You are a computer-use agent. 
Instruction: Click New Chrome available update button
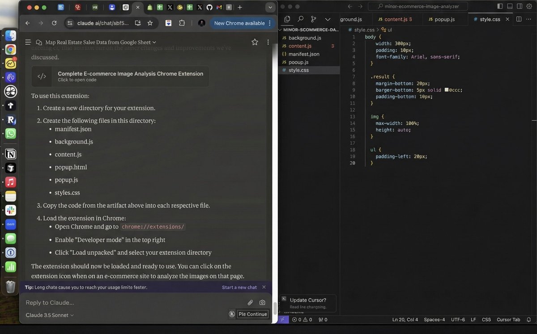[x=239, y=23]
